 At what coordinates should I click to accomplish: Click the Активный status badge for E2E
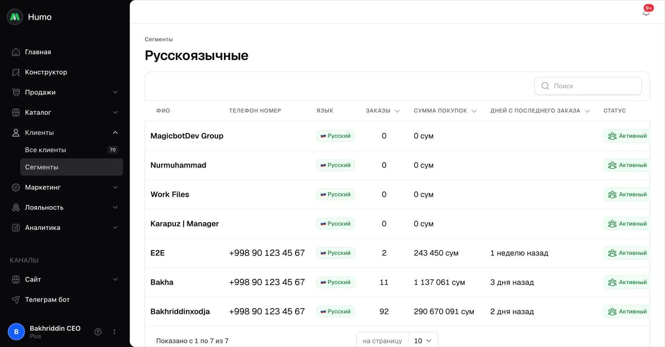(627, 253)
